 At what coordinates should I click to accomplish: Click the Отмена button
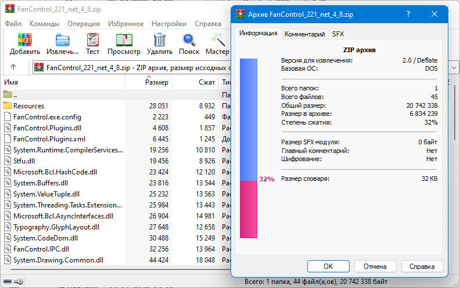375,267
